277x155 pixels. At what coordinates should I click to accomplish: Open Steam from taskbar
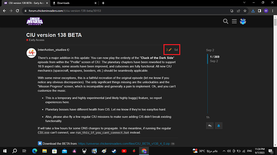(114, 151)
